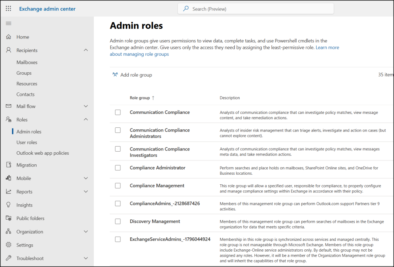Screen dimensions: 394x267
Task: Click the Public folders icon
Action: click(x=8, y=218)
